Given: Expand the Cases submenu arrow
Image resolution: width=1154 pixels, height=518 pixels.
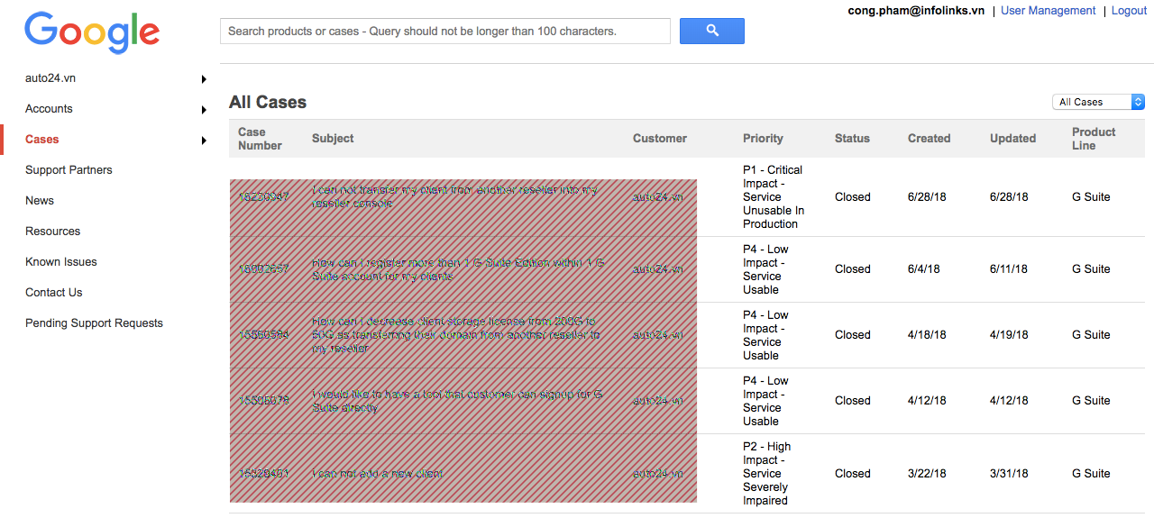Looking at the screenshot, I should (x=205, y=141).
